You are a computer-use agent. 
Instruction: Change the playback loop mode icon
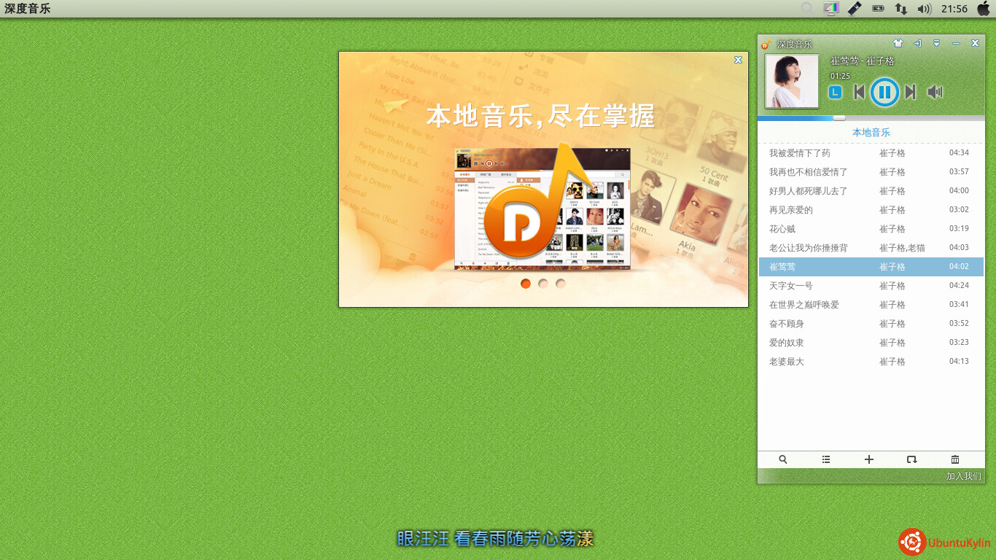(x=911, y=459)
